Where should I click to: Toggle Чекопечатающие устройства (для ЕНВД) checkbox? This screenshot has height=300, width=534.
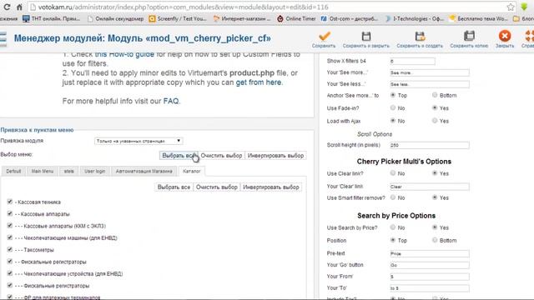pos(9,273)
